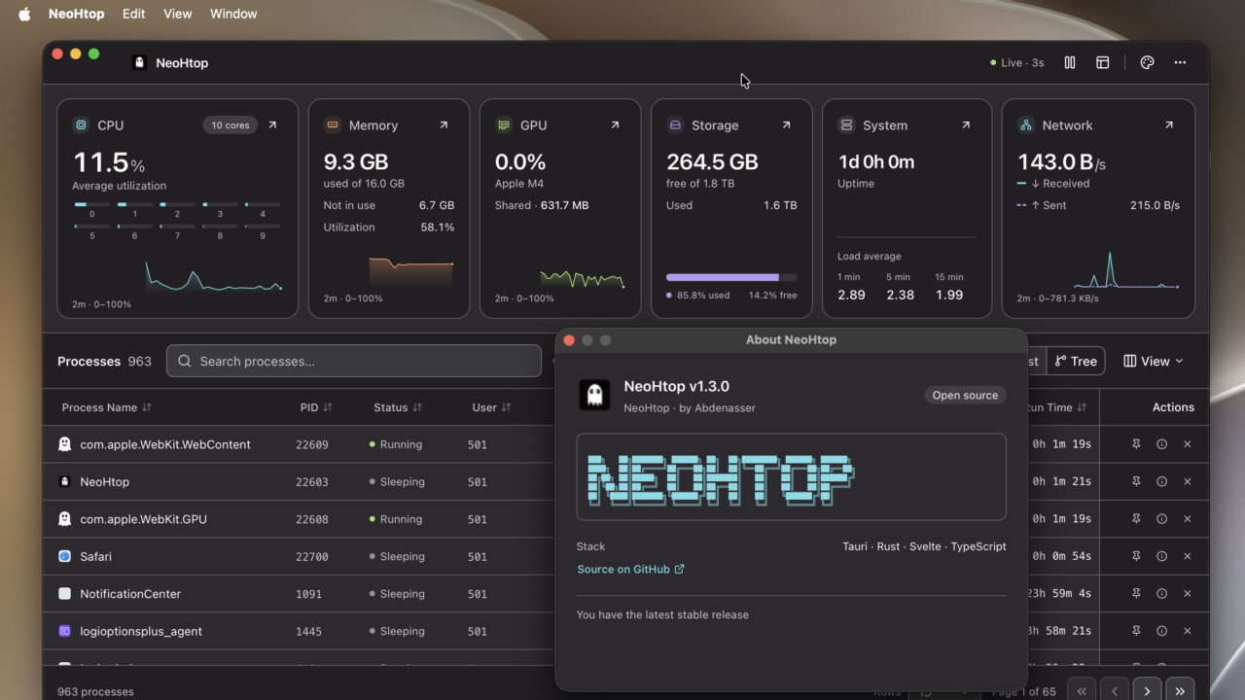Screen dimensions: 1245x700
Task: Sort by PID column
Action: coord(316,407)
